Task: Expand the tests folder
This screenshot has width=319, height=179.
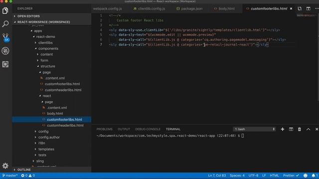Action: click(x=42, y=155)
